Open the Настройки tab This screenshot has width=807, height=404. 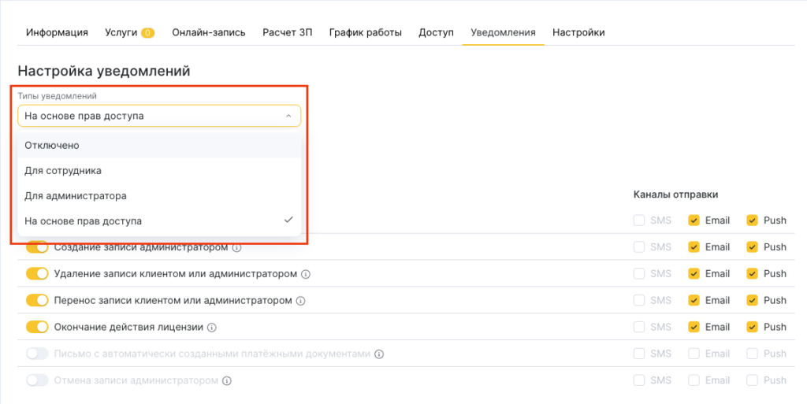pos(578,32)
